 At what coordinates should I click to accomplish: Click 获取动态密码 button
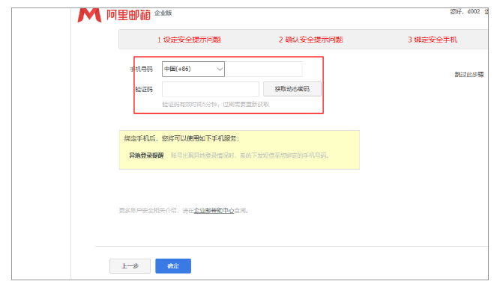292,89
